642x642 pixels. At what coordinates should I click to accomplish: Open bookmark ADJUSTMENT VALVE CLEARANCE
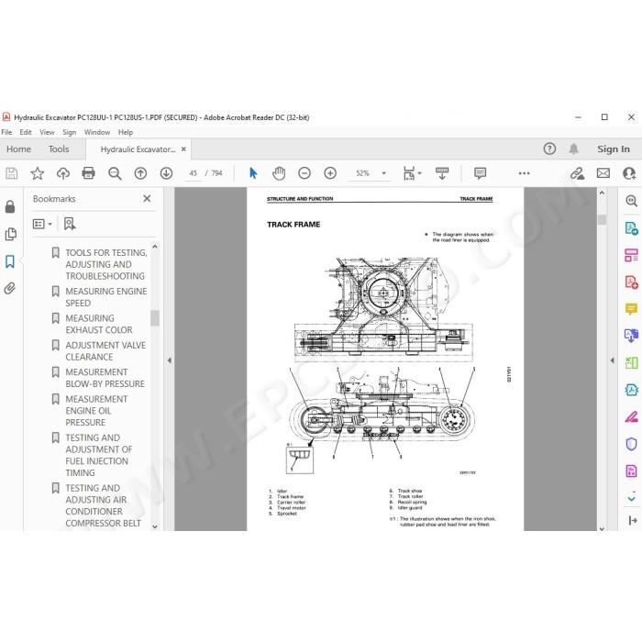click(105, 351)
